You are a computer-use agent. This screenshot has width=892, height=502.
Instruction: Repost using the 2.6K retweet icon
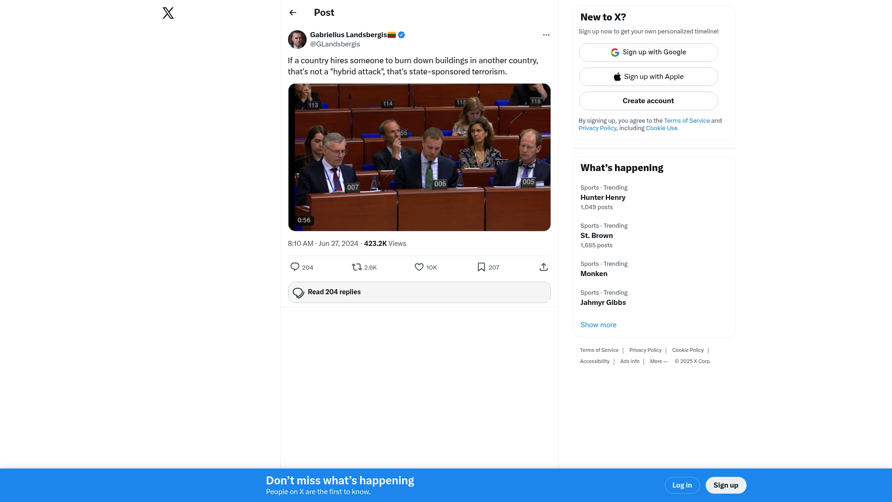[x=356, y=267]
